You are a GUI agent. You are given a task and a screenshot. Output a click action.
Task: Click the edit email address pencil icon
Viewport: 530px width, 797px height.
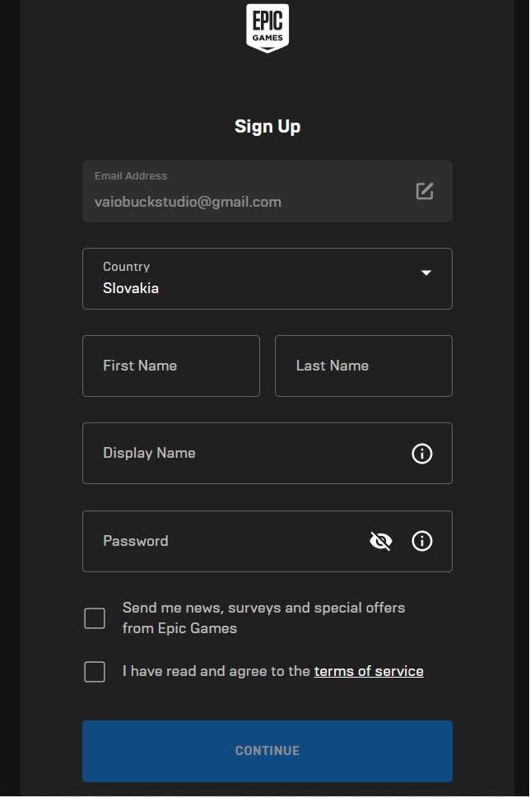tap(424, 191)
